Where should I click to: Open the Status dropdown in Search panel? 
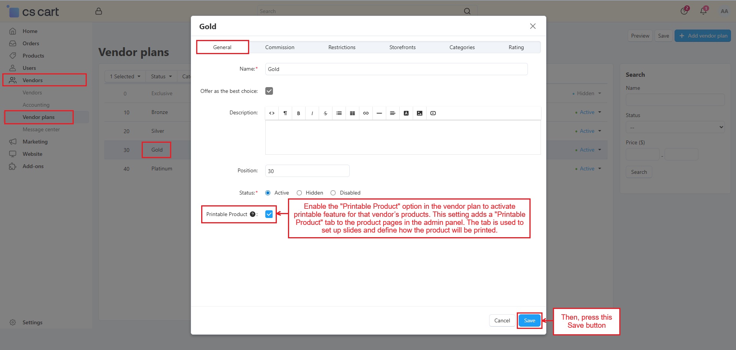click(x=675, y=127)
